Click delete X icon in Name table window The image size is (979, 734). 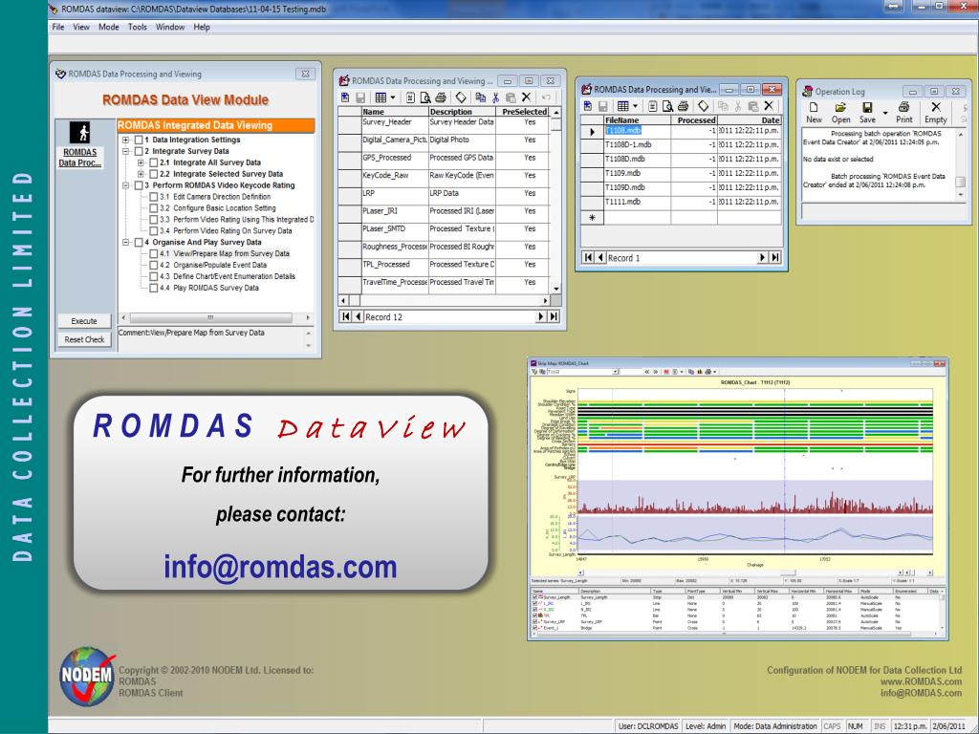[527, 97]
